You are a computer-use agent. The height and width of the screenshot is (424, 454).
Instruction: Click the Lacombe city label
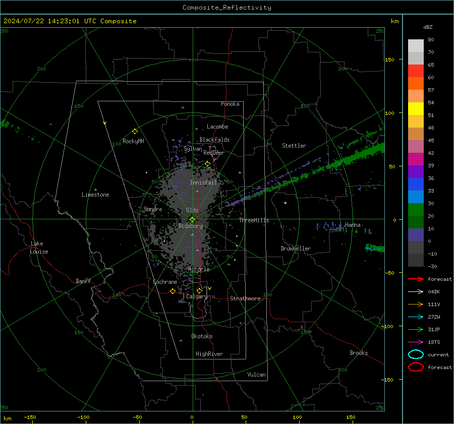pos(217,127)
